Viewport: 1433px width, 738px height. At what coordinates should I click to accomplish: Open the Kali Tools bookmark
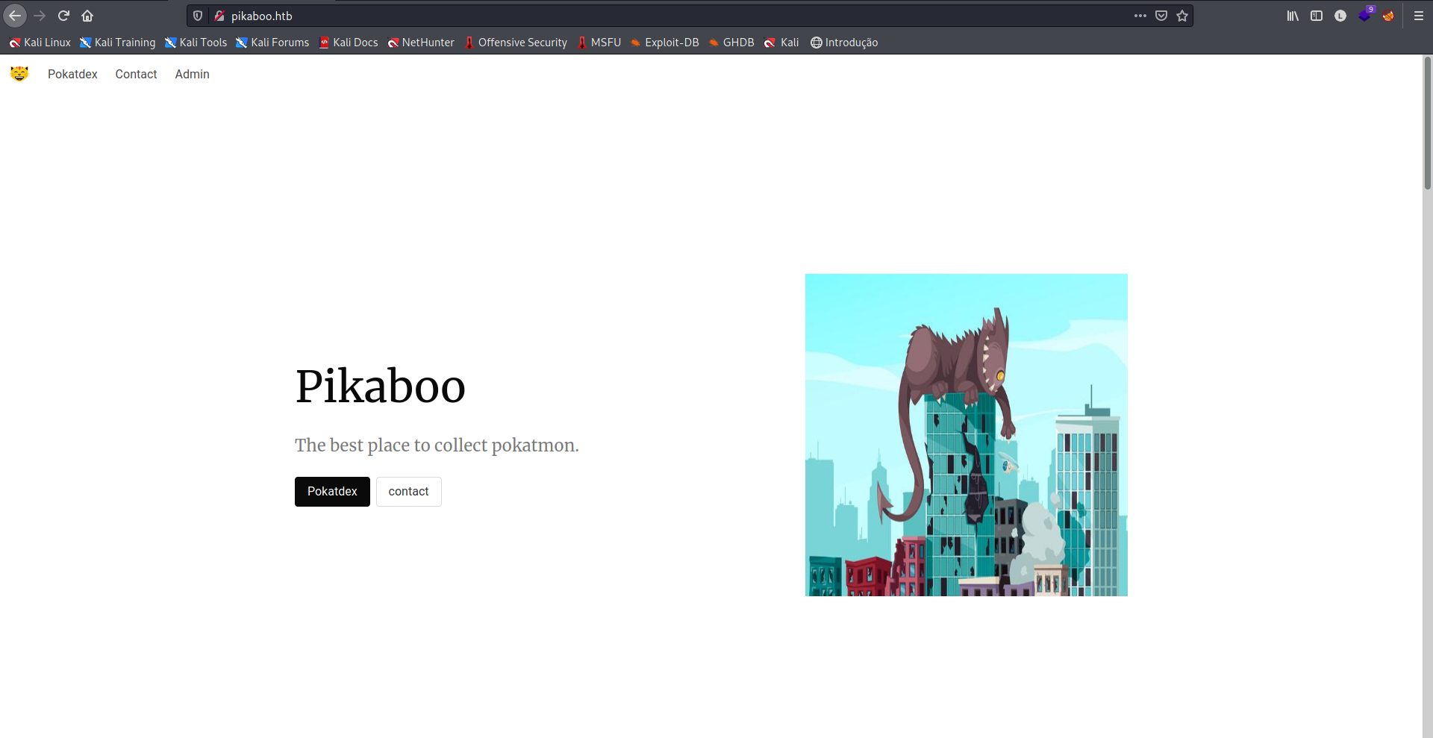point(196,43)
